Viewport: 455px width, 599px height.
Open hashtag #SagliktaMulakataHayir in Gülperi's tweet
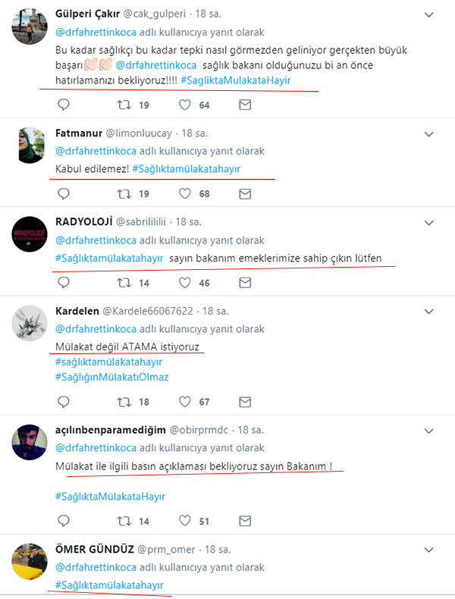point(235,80)
